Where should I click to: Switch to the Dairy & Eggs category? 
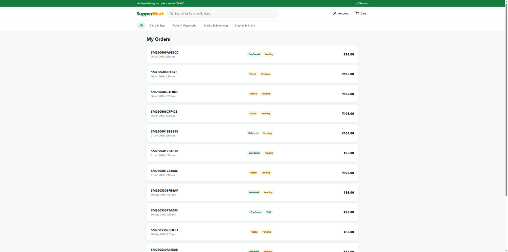coord(157,25)
